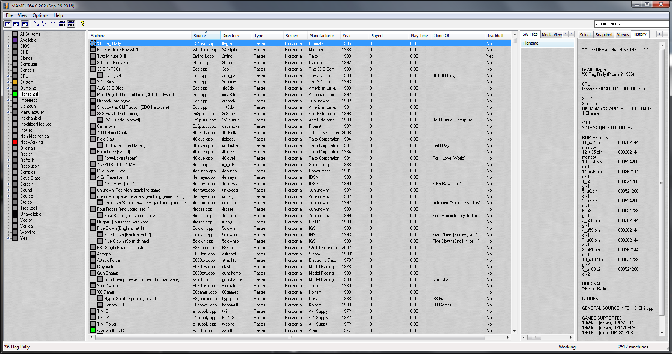The width and height of the screenshot is (672, 354).
Task: Expand the CPU filter category
Action: 8,76
